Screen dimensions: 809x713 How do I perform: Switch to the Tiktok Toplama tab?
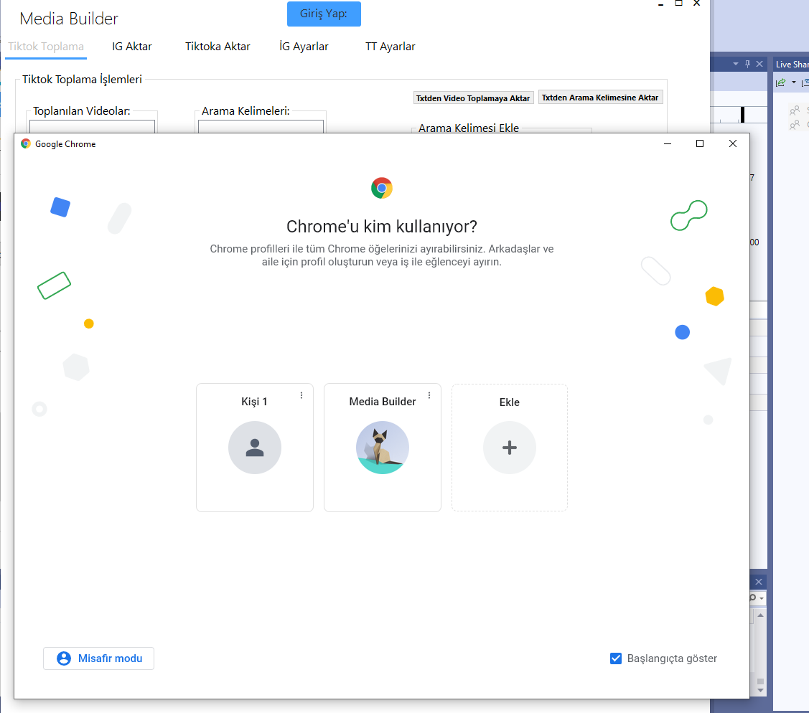(46, 47)
